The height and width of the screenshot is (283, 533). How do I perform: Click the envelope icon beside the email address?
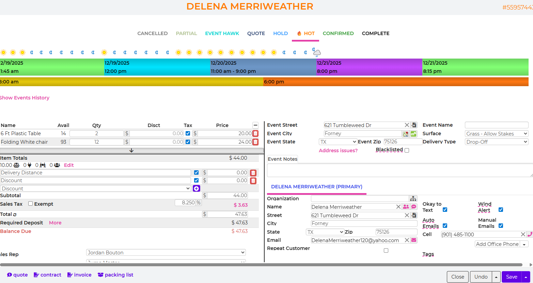click(x=413, y=240)
